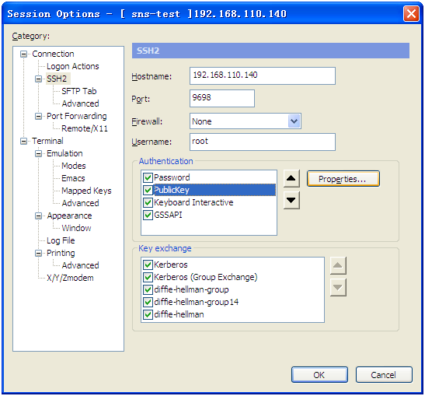425x396 pixels.
Task: Select the Modes category
Action: tap(74, 166)
